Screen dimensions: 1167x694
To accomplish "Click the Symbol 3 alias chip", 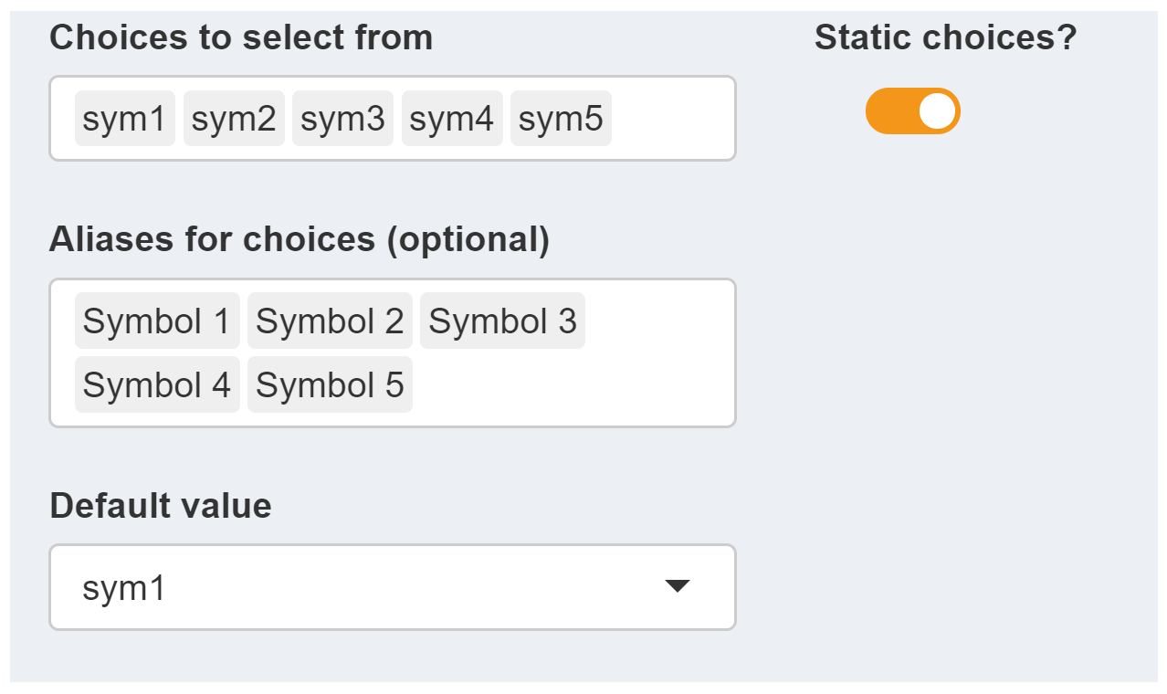I will point(502,320).
